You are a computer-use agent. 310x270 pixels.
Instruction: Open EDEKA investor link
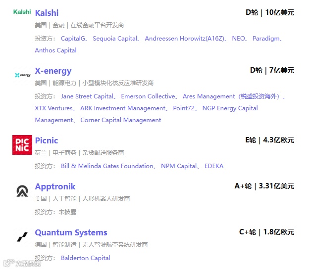[214, 166]
